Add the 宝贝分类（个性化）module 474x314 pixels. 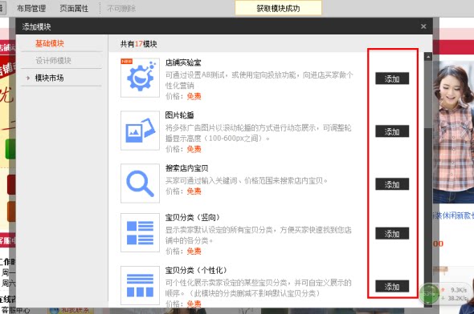click(x=392, y=286)
